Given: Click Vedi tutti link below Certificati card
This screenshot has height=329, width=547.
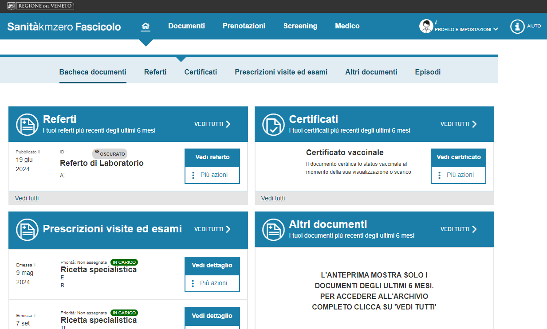Looking at the screenshot, I should pyautogui.click(x=273, y=198).
